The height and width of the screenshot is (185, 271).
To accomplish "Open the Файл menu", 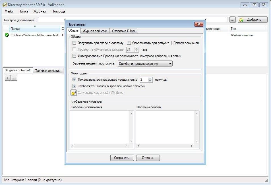I will 9,11.
